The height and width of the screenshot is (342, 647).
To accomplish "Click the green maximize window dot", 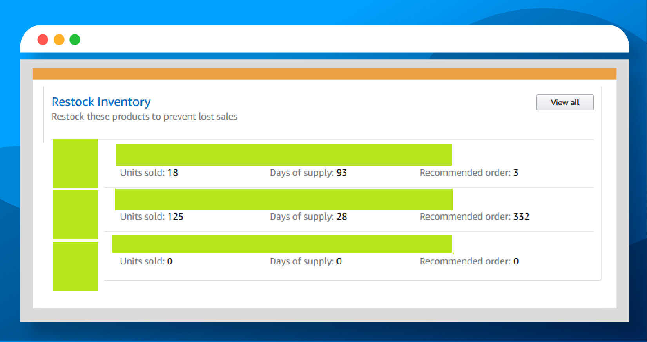I will 75,40.
